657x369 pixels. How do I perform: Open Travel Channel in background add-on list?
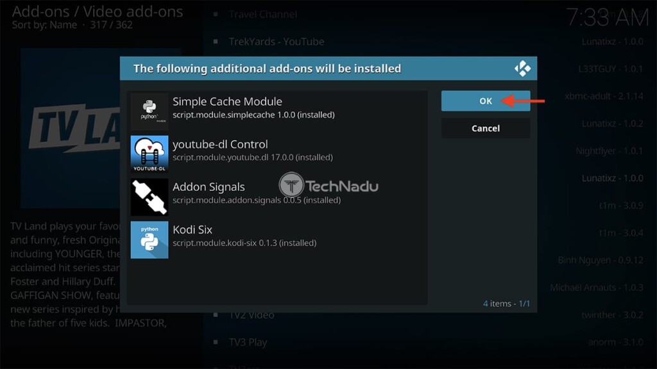coord(262,14)
